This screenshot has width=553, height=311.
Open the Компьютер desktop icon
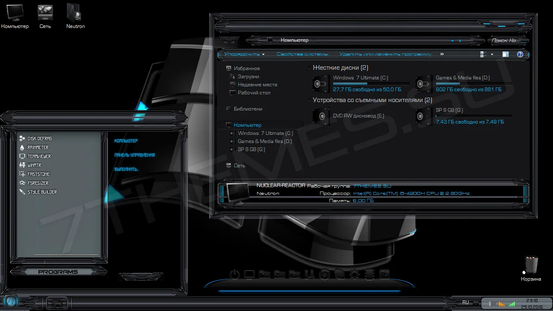pos(15,16)
